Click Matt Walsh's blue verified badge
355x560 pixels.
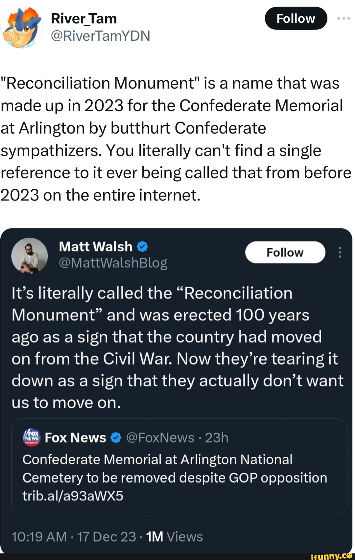(x=141, y=246)
